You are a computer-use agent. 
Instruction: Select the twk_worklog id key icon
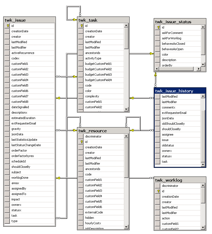pos(158,191)
